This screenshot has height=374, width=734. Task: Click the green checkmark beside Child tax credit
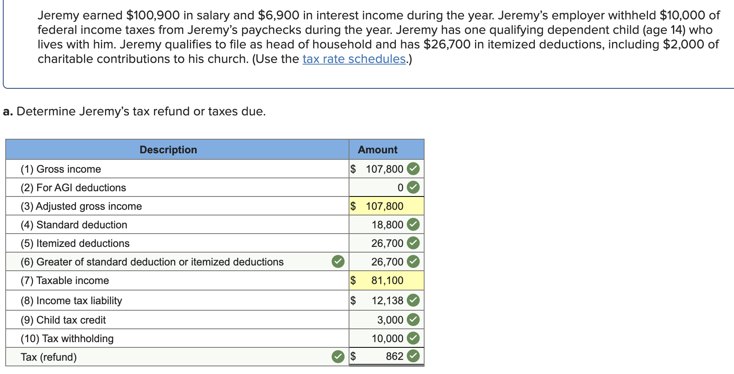[x=413, y=320]
